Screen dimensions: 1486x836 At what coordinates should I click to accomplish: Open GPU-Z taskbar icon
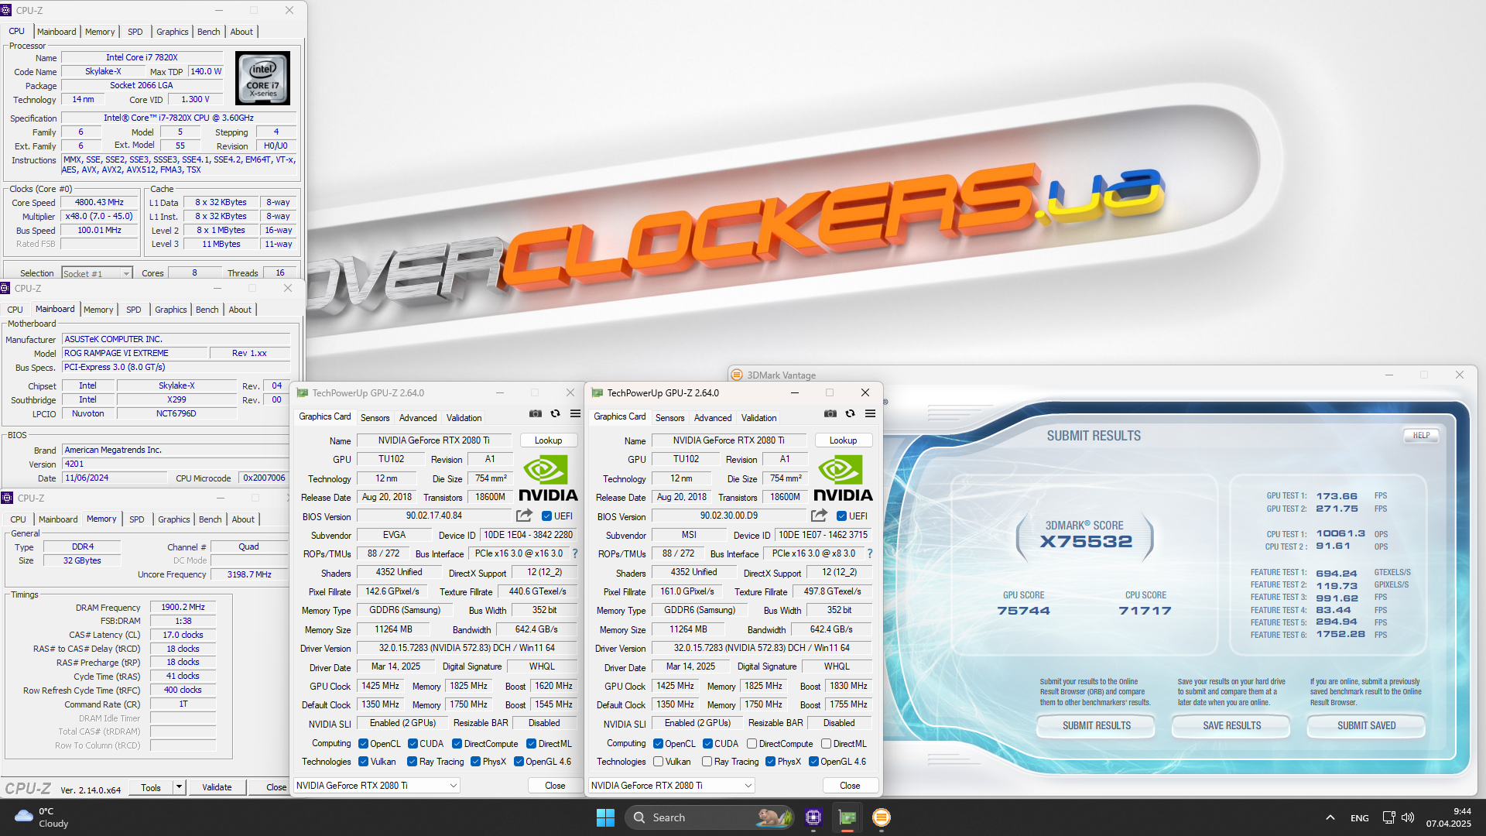(847, 817)
